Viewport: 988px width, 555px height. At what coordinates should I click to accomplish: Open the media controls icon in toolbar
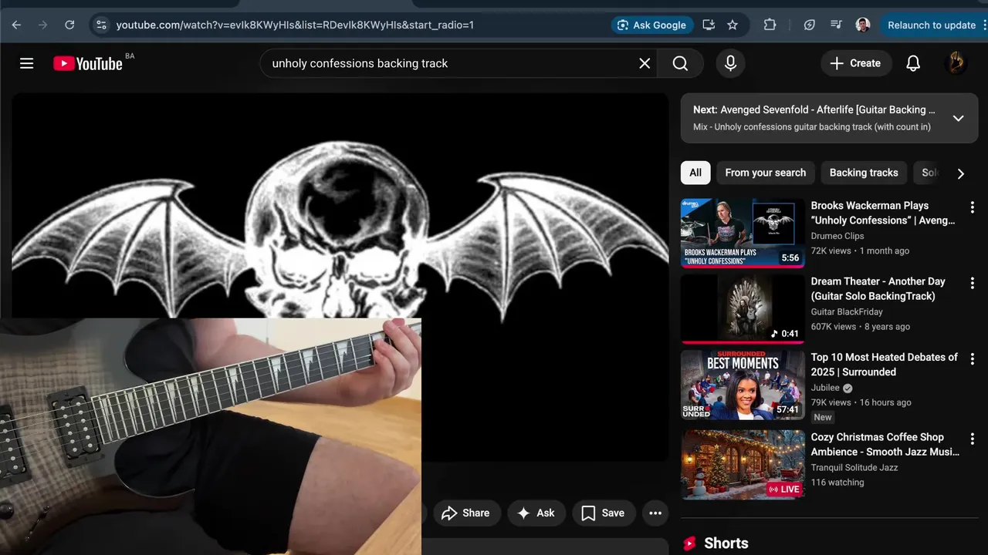836,25
